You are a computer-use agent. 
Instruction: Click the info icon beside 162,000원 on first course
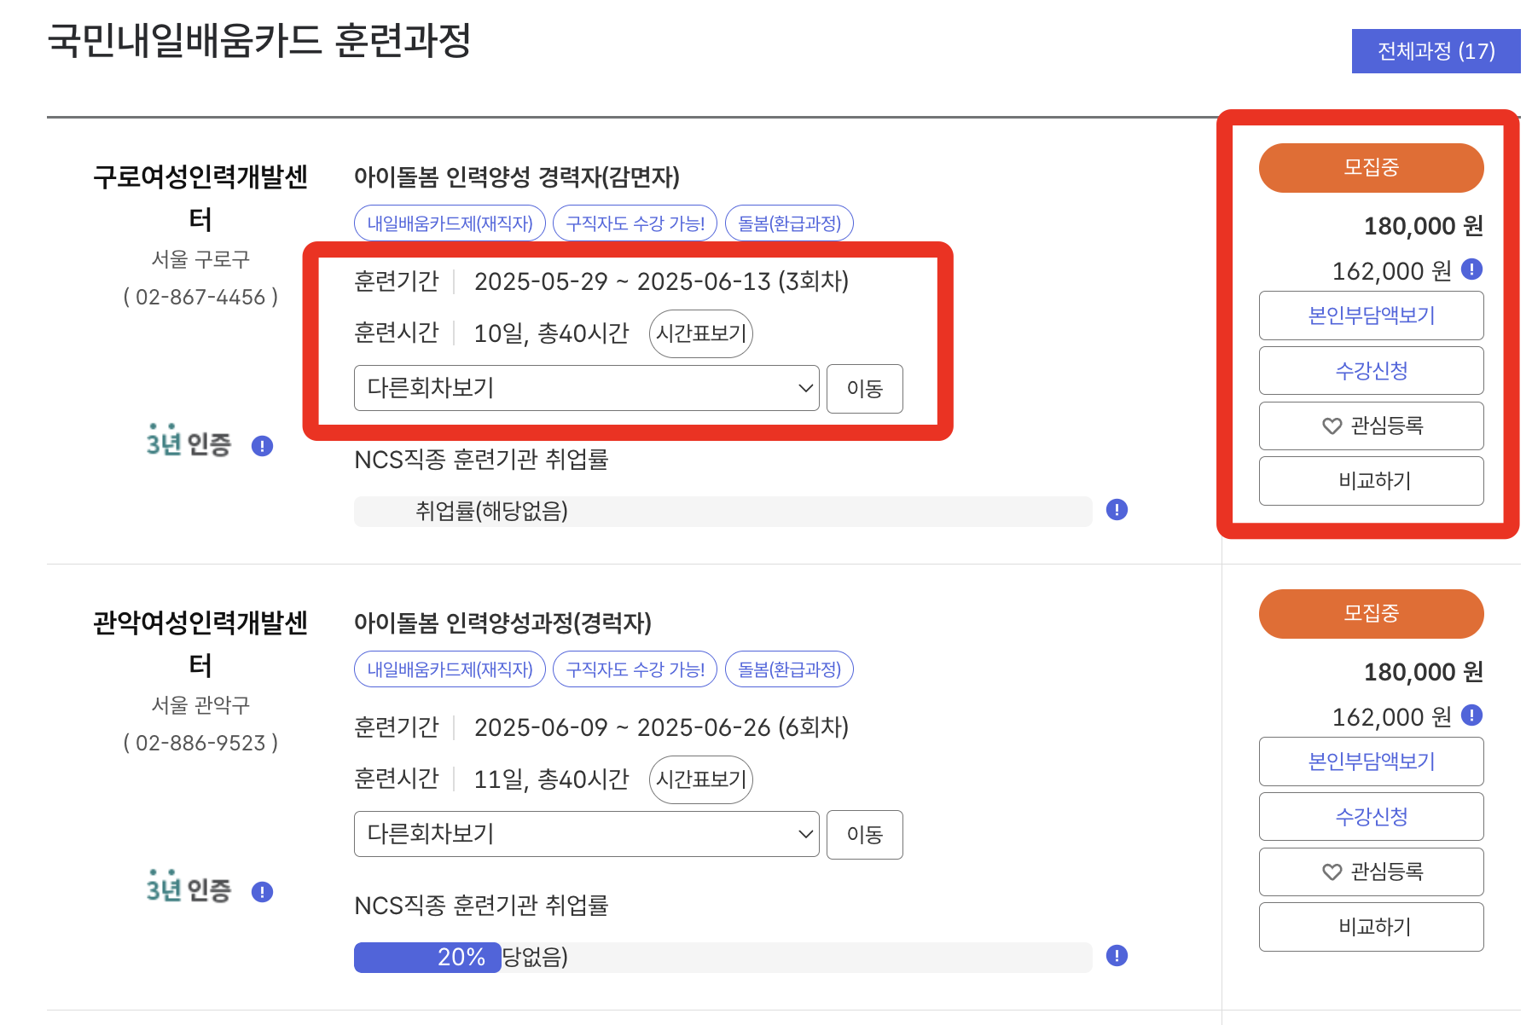[1471, 270]
